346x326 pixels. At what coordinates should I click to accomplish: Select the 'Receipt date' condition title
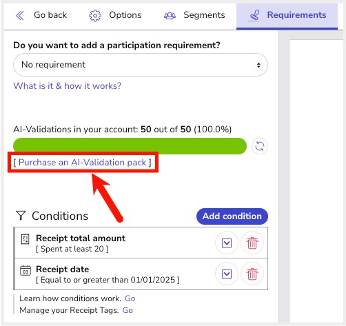click(x=63, y=269)
